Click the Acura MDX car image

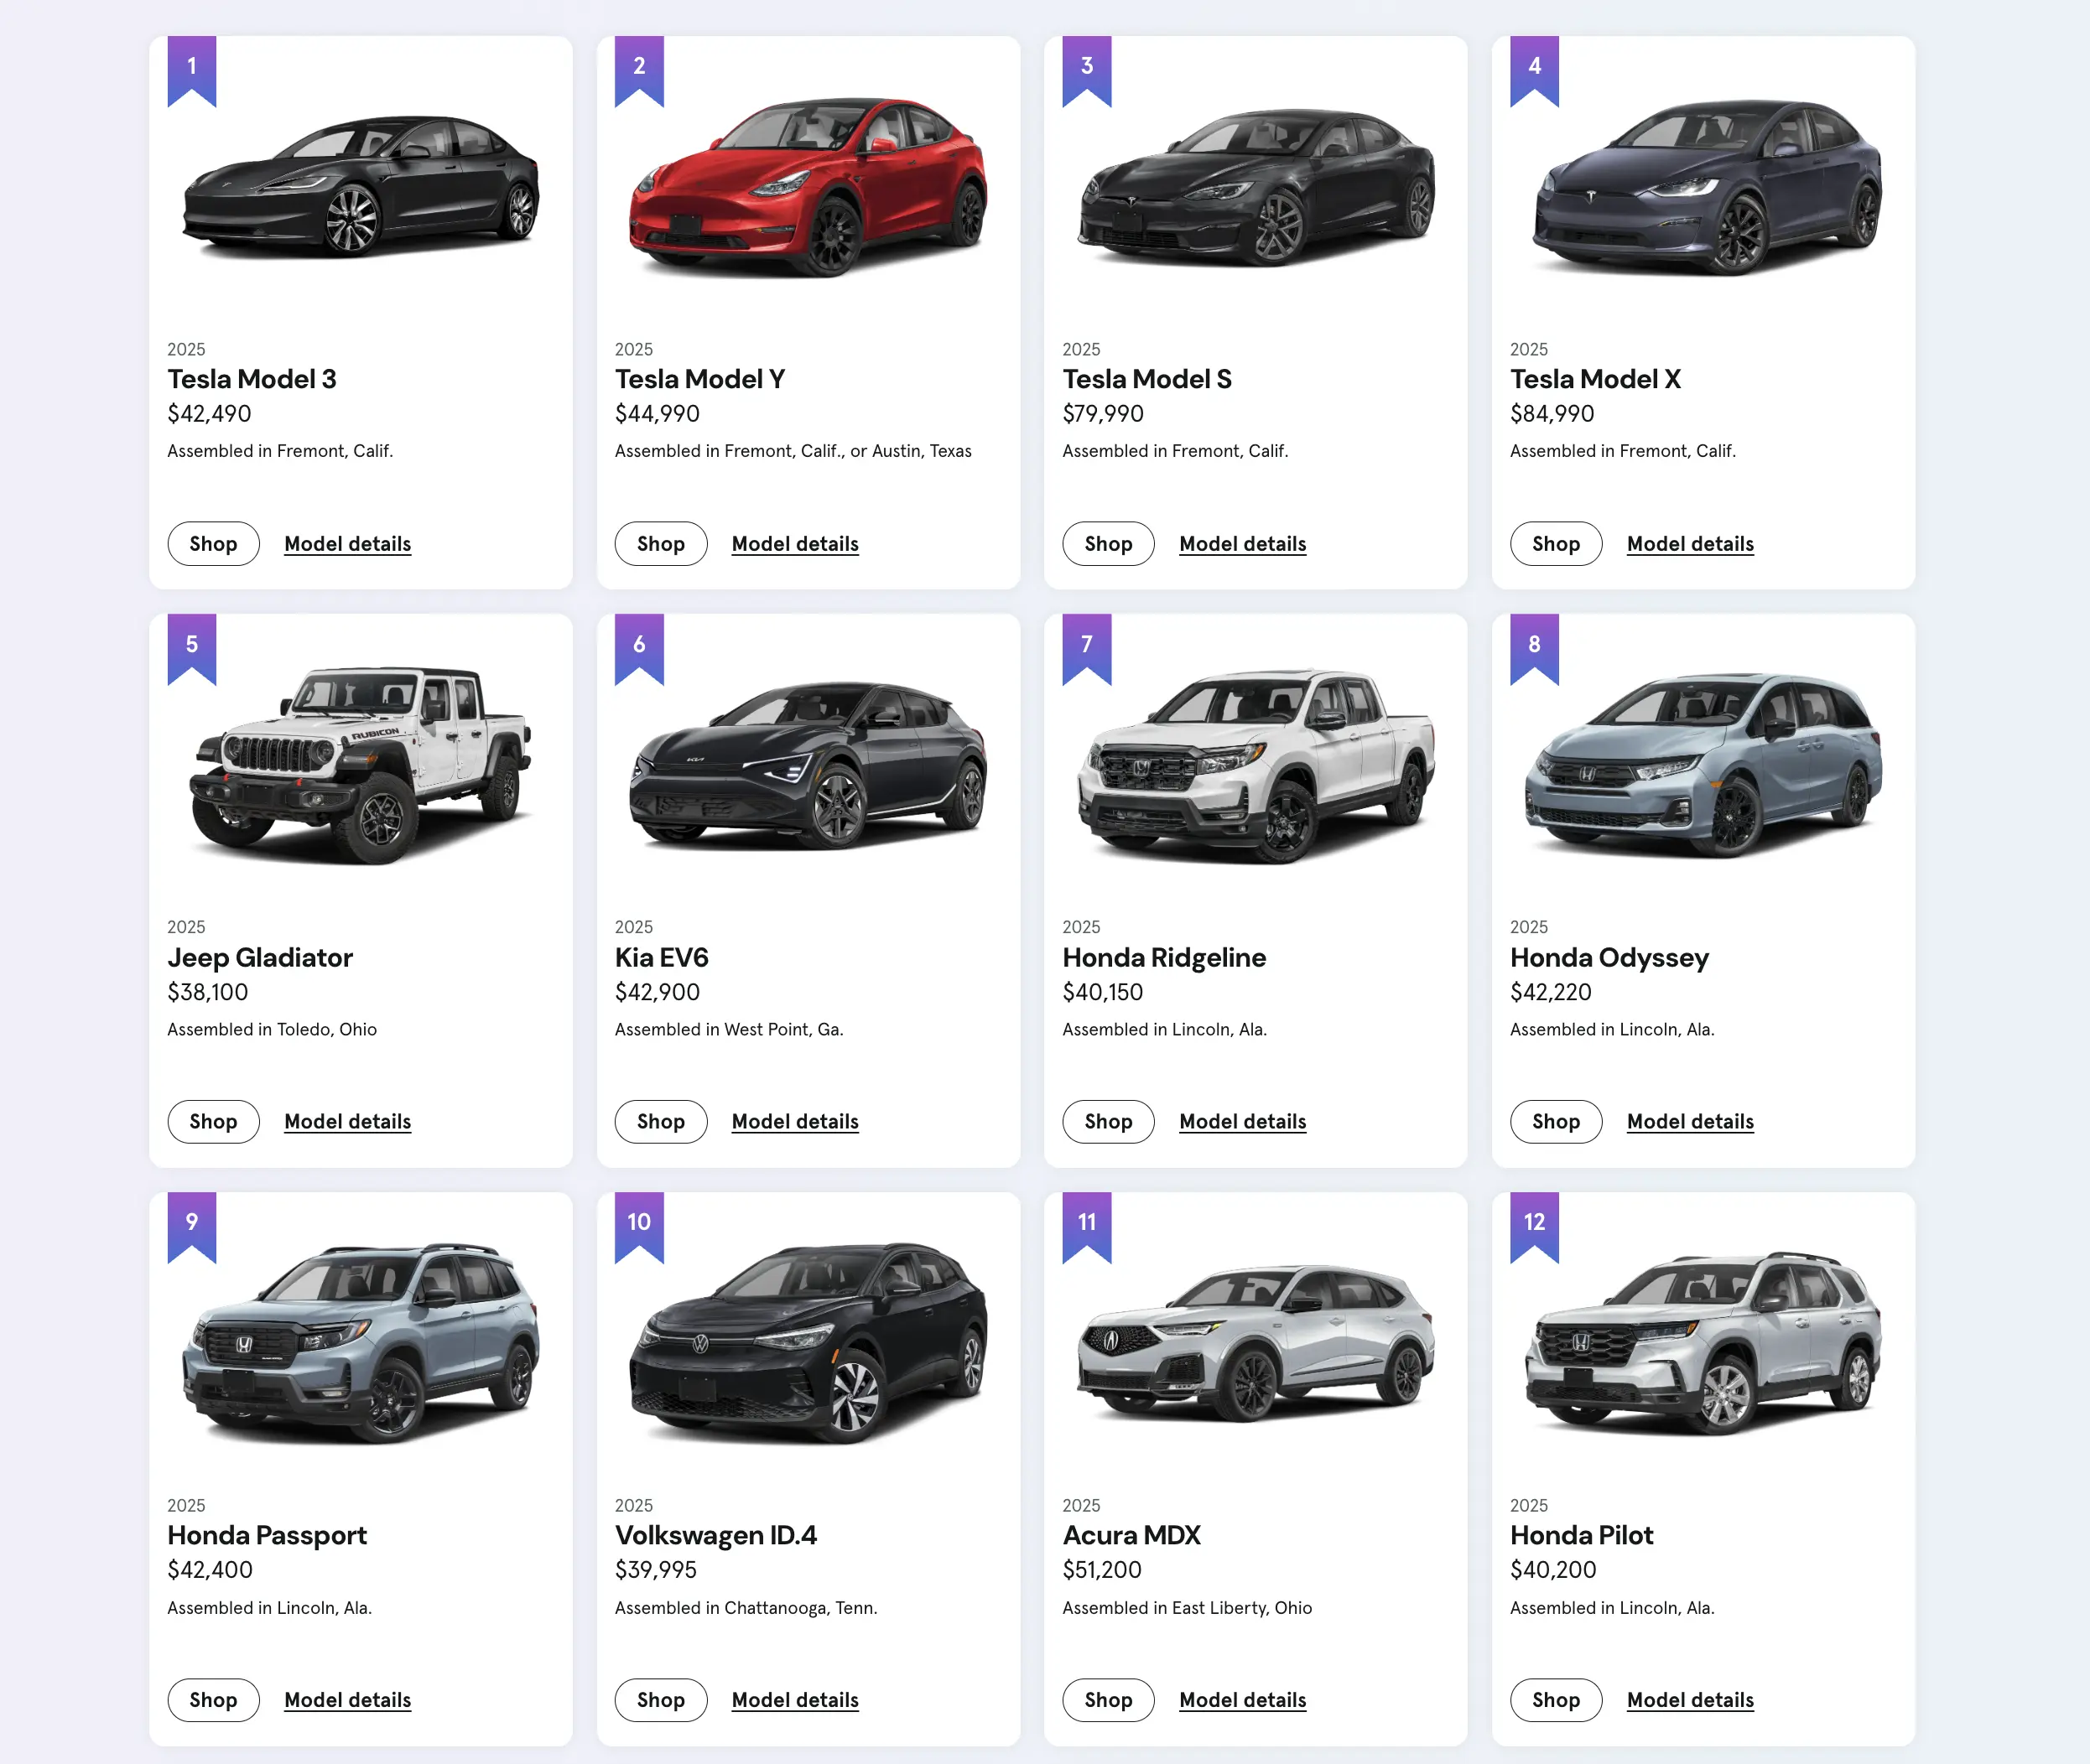1256,1341
